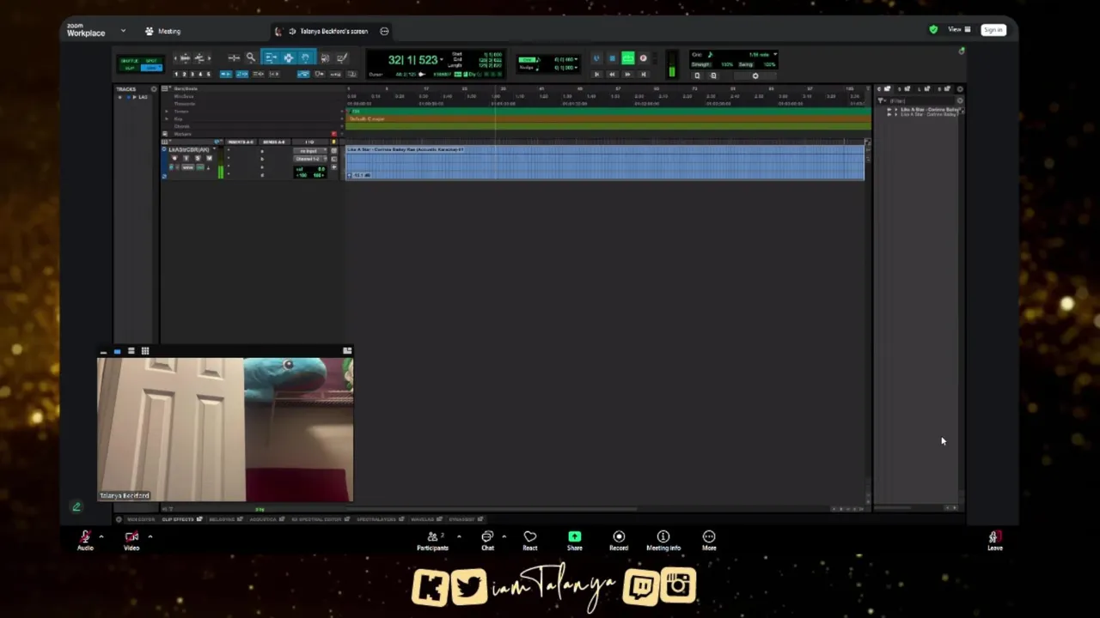
Task: Click the Clip List filter field
Action: pos(921,100)
